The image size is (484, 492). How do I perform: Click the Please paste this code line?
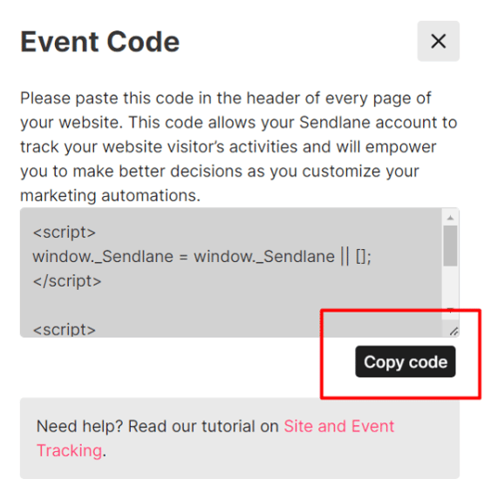click(x=226, y=98)
